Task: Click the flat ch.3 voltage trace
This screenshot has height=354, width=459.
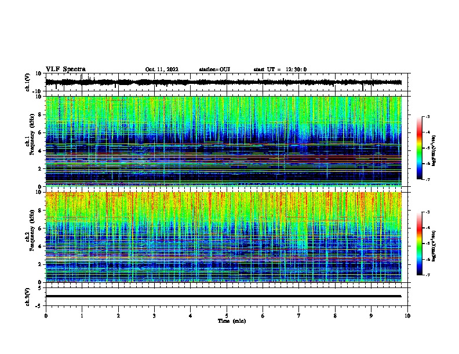Action: 223,296
